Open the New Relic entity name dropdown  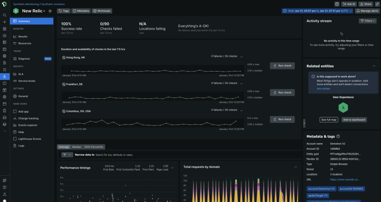tap(34, 11)
